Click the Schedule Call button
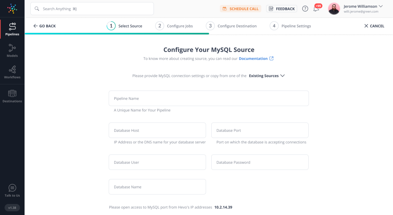The width and height of the screenshot is (393, 215). (240, 9)
